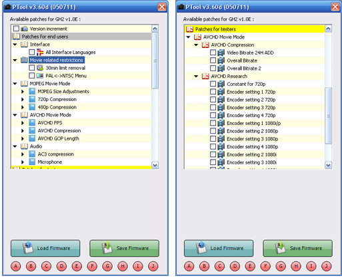Click the film icon for Encoder setting 3 720p

coord(221,107)
